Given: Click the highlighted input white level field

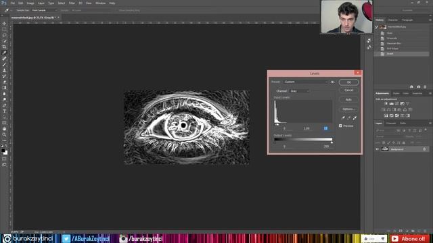Looking at the screenshot, I should 326,128.
